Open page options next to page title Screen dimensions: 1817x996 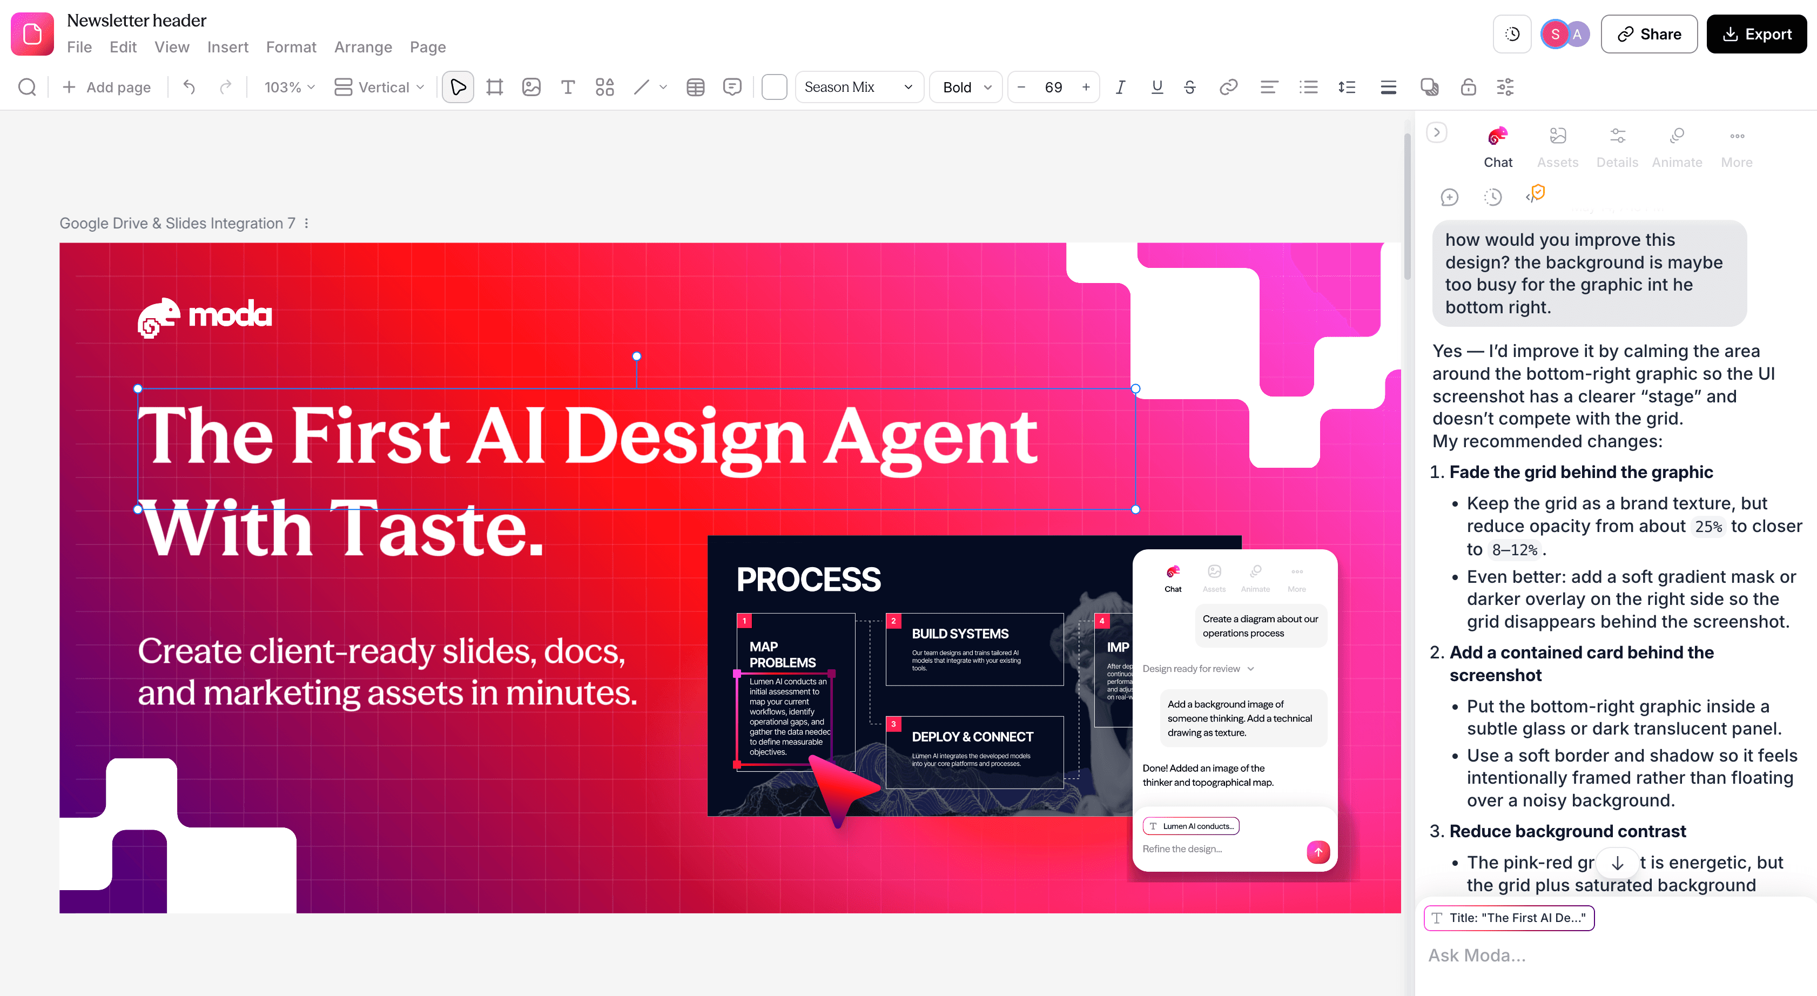(x=306, y=224)
